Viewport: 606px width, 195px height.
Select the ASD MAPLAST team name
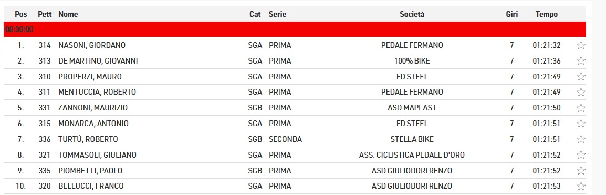click(x=412, y=108)
